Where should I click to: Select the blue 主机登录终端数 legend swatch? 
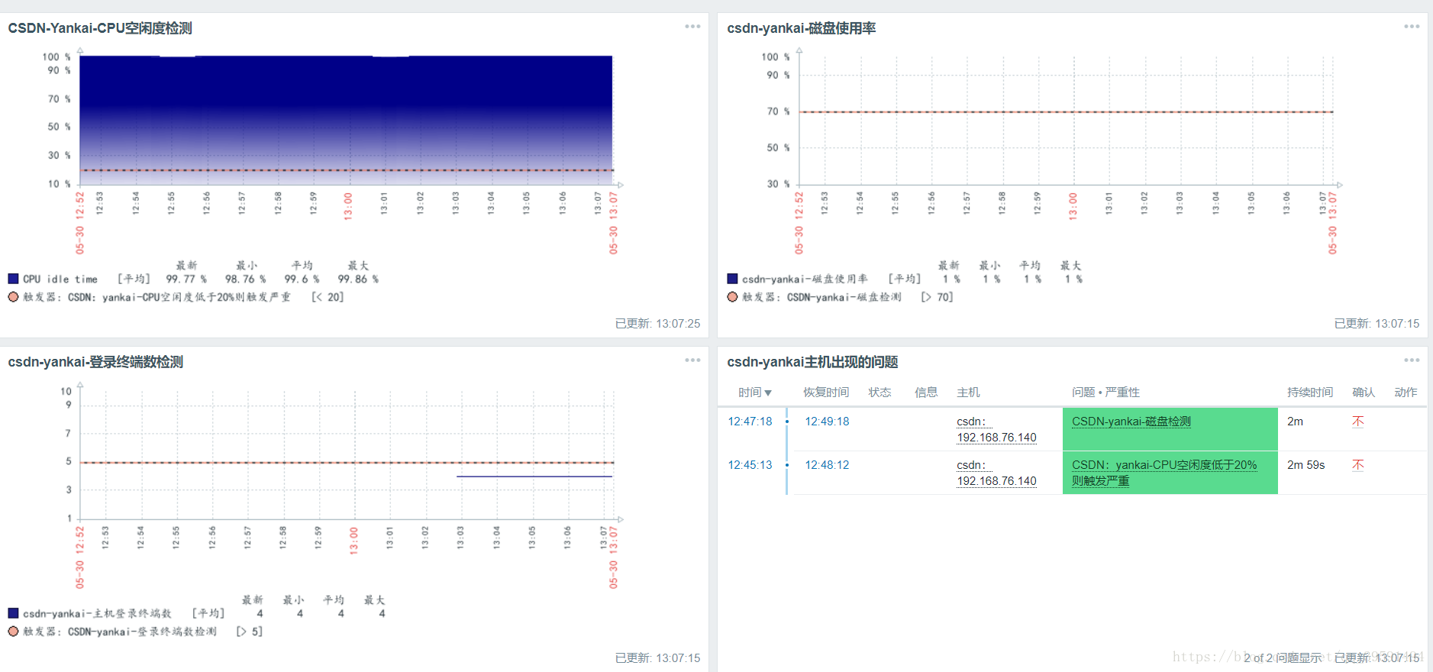coord(13,613)
